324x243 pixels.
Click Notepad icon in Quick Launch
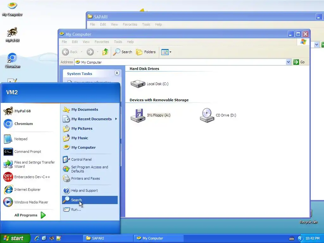[x=59, y=238]
